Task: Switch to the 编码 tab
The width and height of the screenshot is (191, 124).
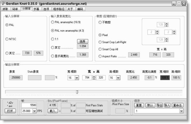Action: tap(80, 9)
